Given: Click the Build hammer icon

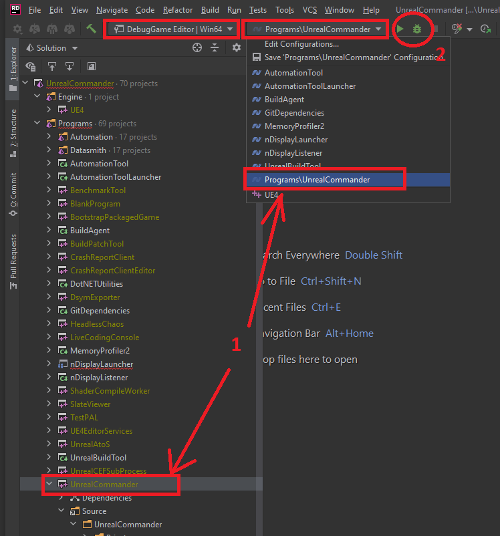Looking at the screenshot, I should [91, 29].
